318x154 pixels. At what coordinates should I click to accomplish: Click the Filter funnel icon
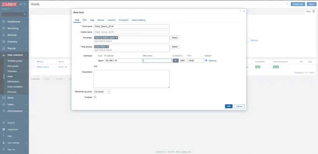tap(314, 12)
